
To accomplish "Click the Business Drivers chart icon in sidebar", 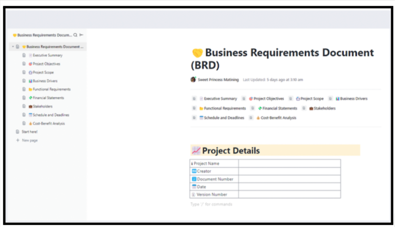I will pos(31,81).
